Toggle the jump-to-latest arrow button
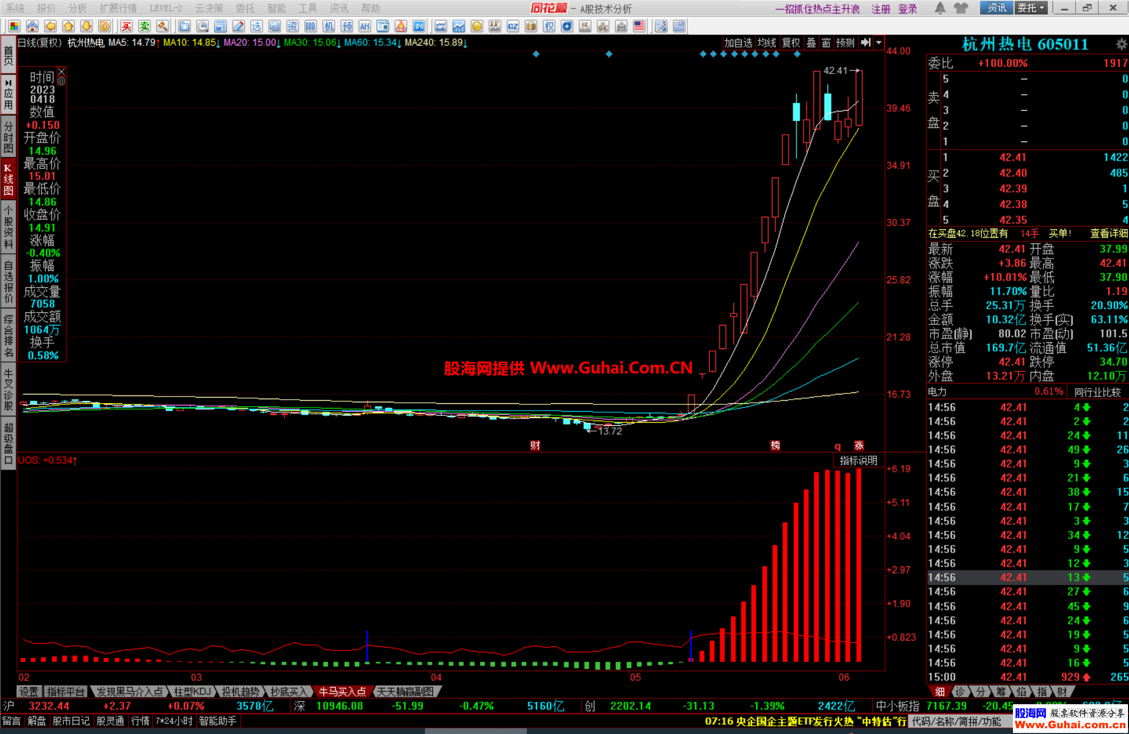 point(866,43)
